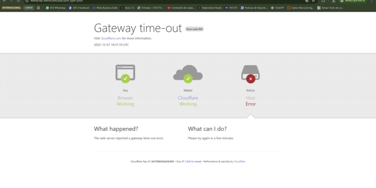Open the Extraer Texto de un... bookmark
The image size is (376, 188).
(330, 8)
